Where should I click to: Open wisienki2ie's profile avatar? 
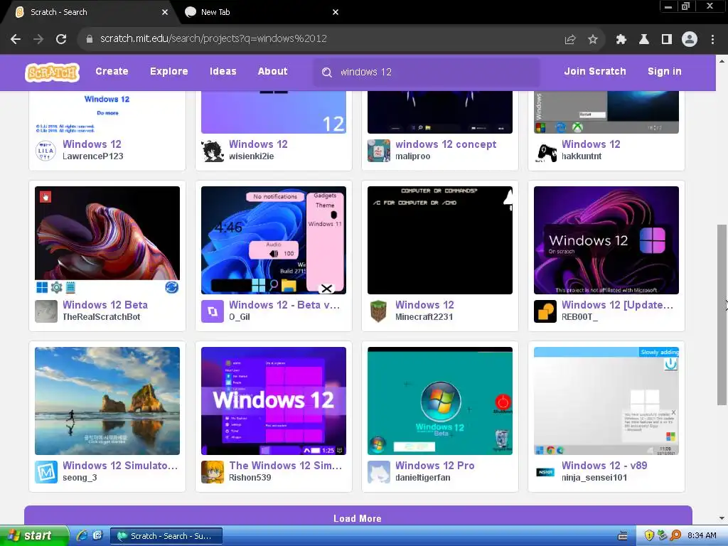(x=213, y=151)
